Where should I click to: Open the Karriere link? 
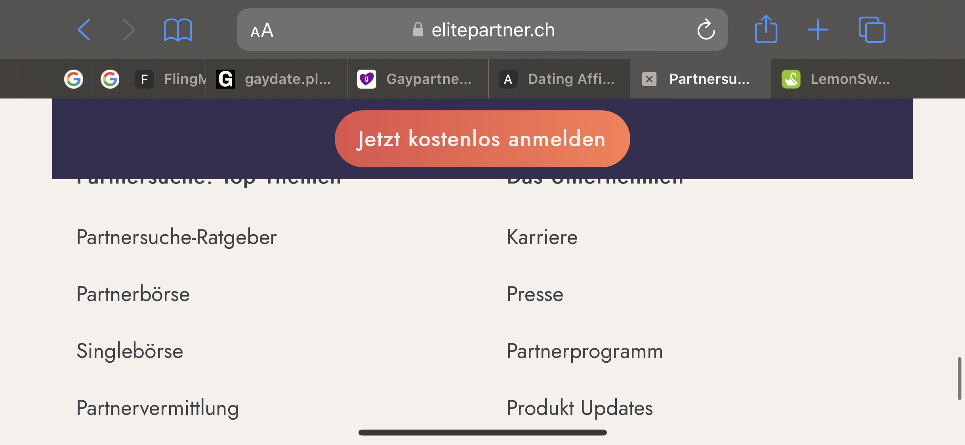(542, 237)
